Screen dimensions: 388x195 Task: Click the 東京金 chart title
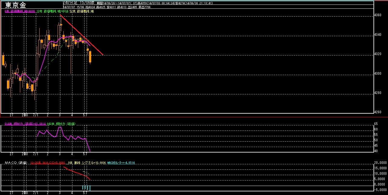click(16, 5)
